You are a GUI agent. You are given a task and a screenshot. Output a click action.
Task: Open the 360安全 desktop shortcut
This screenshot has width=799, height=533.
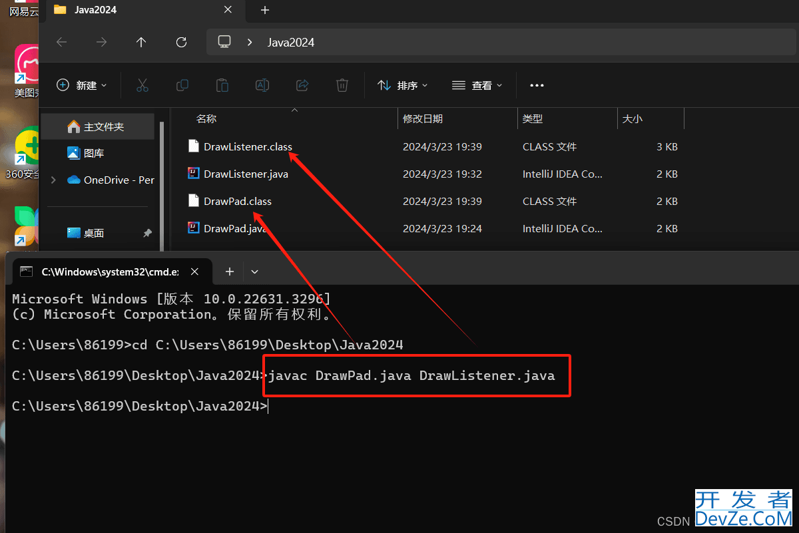tap(25, 153)
